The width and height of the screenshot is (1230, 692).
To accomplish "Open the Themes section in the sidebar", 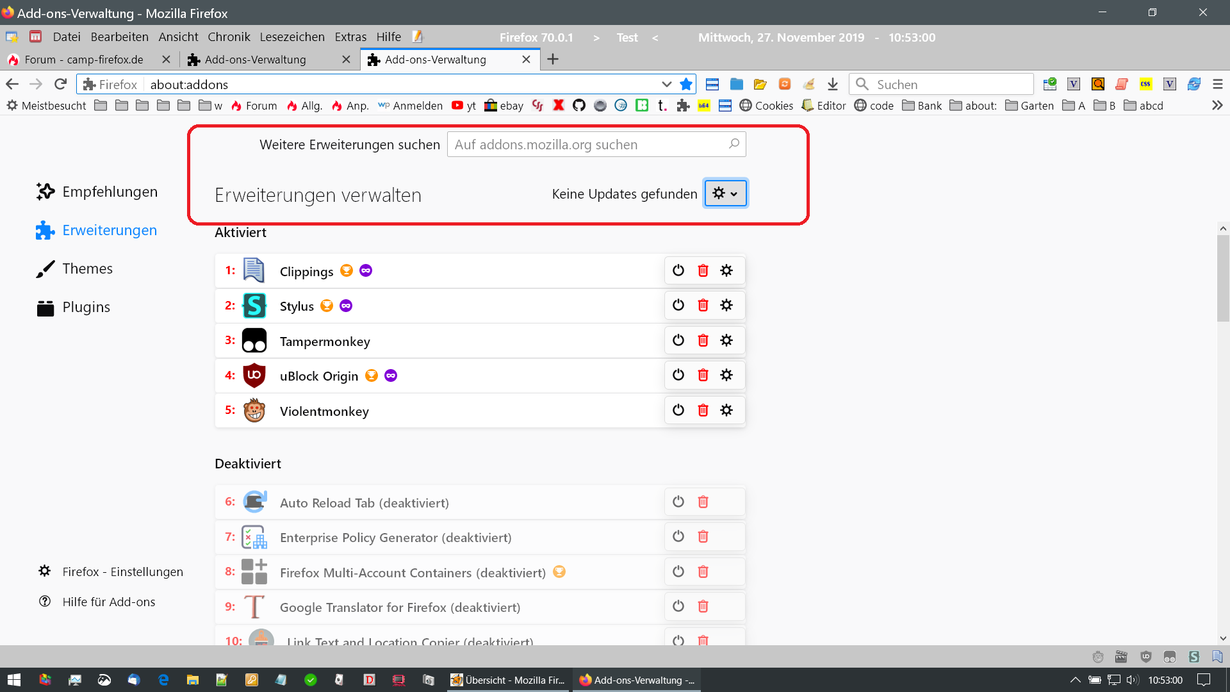I will [x=87, y=268].
